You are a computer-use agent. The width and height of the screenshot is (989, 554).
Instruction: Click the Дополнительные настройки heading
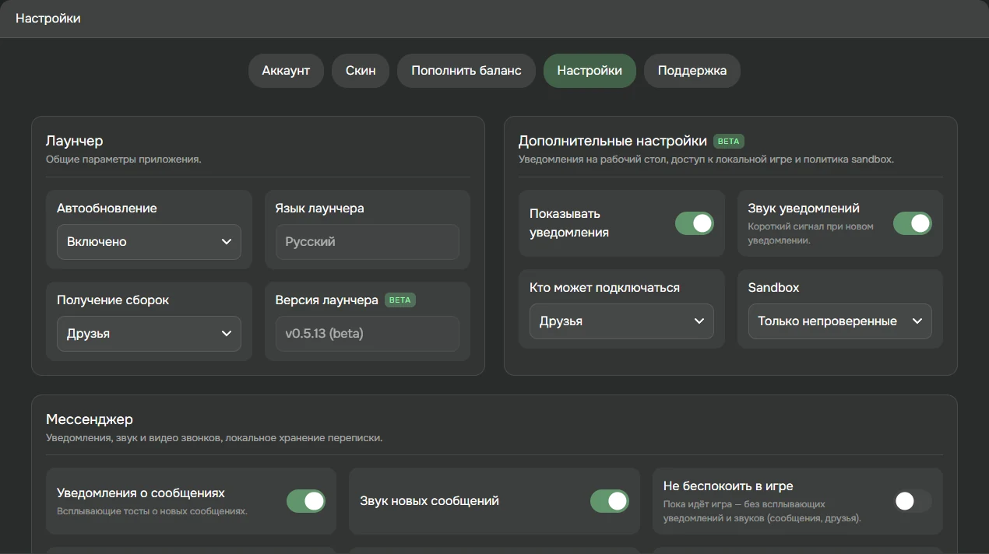tap(613, 141)
